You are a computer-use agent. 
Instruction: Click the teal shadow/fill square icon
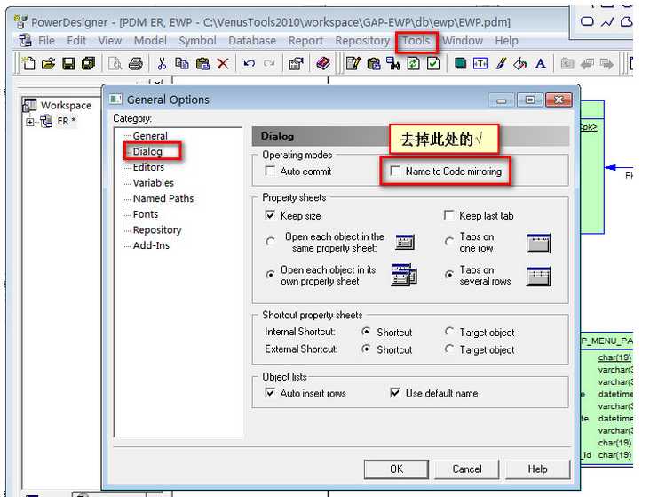(x=460, y=63)
